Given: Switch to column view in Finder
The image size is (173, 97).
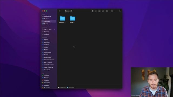Looking at the screenshot, I should (x=99, y=11).
